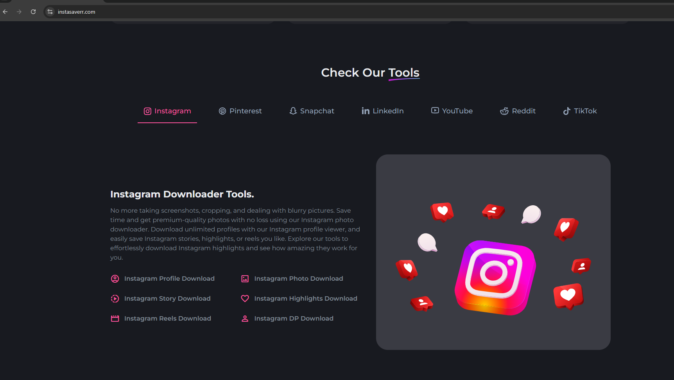Click the 3D Instagram logo illustration
Image resolution: width=674 pixels, height=380 pixels.
pos(495,278)
